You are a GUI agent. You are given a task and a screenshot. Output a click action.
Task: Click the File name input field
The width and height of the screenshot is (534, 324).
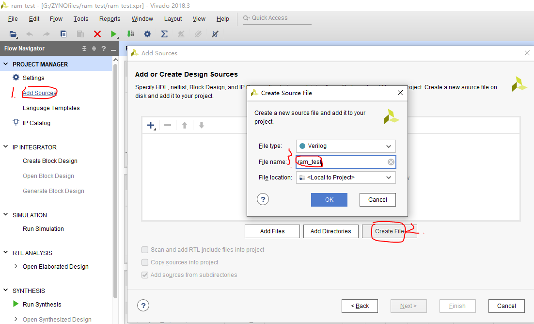pyautogui.click(x=346, y=162)
